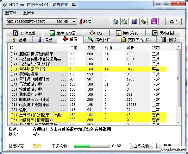The height and width of the screenshot is (154, 188).
Task: Select row (0C) 通电周期计数
Action: (88, 94)
